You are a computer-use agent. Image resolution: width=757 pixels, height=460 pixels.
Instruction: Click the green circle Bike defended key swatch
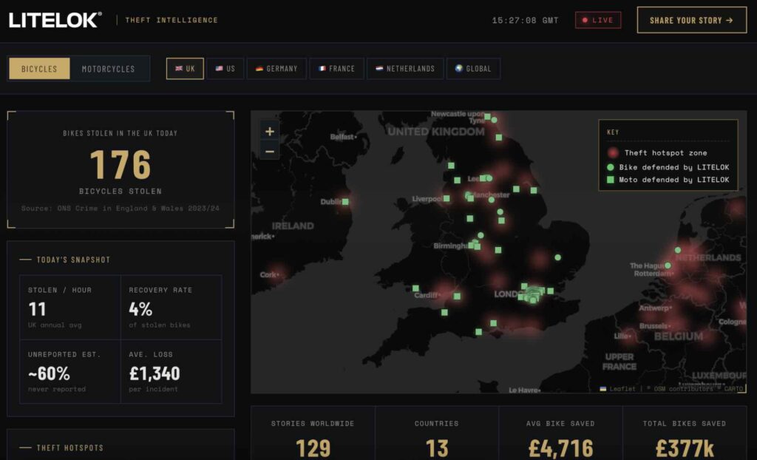610,167
